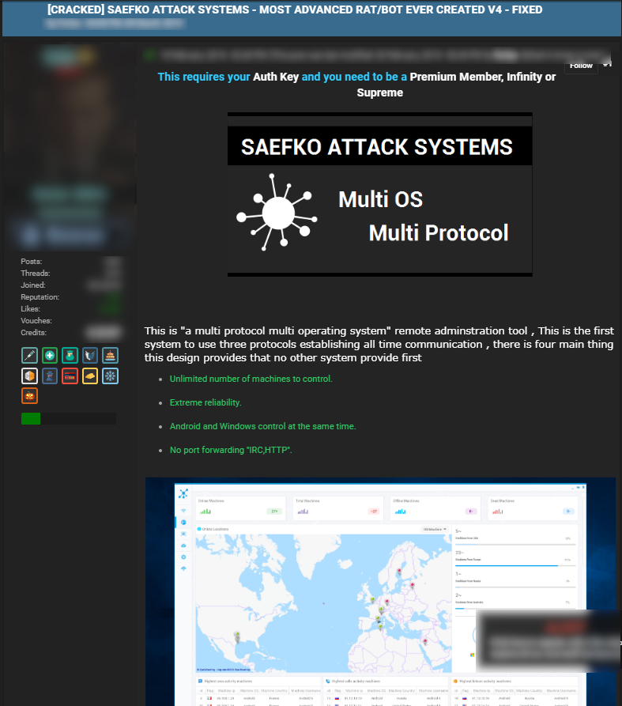Click the red credit card badge
Image resolution: width=622 pixels, height=706 pixels.
(x=70, y=376)
